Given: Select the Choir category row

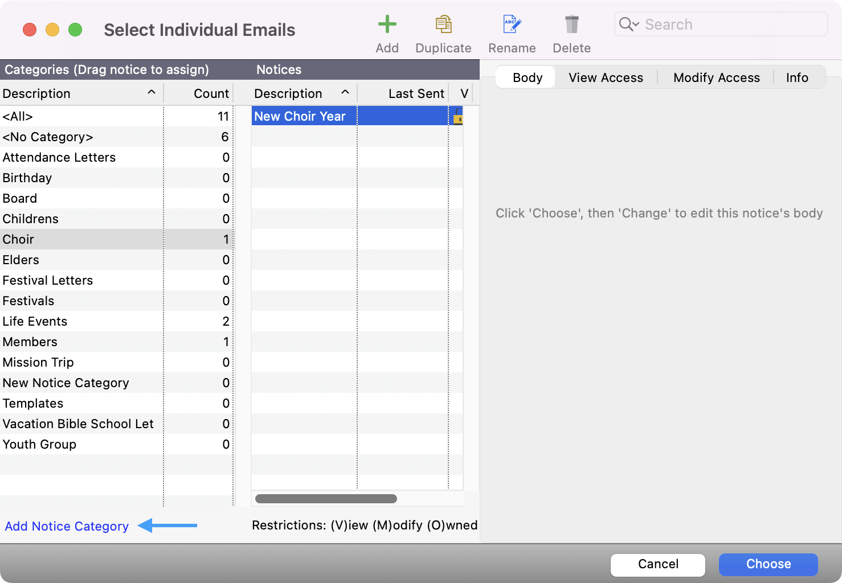Looking at the screenshot, I should point(80,239).
